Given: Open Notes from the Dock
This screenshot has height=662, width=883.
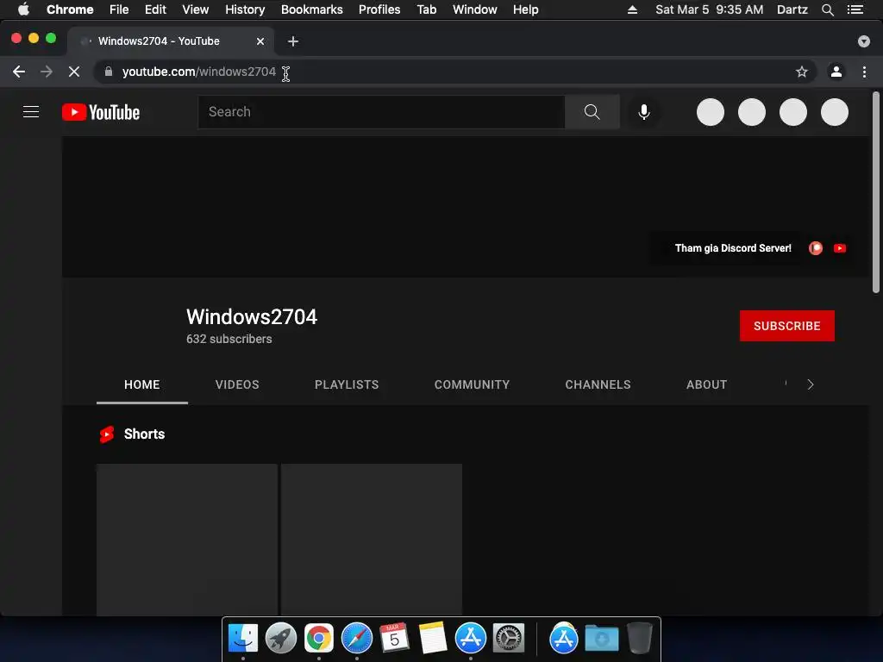Looking at the screenshot, I should coord(433,638).
